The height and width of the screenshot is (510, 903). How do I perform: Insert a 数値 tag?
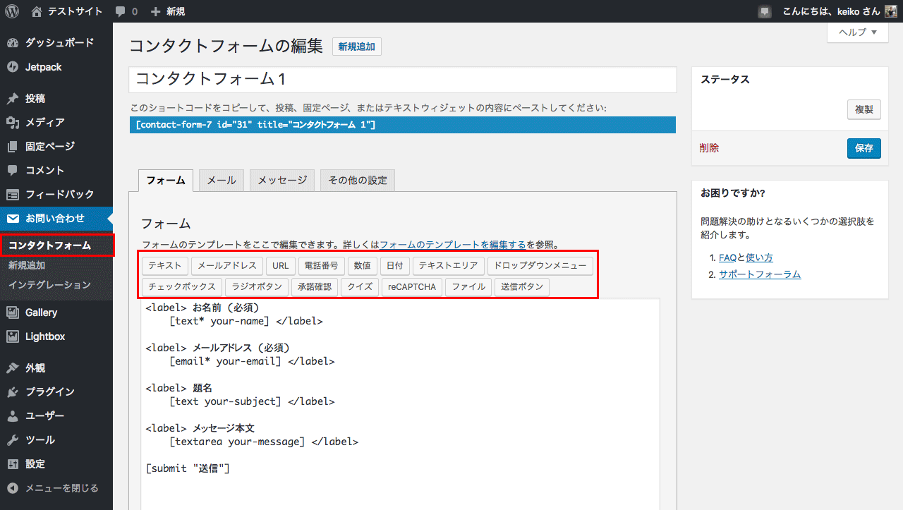click(x=362, y=266)
